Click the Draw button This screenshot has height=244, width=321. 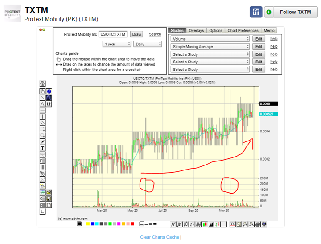pos(137,34)
